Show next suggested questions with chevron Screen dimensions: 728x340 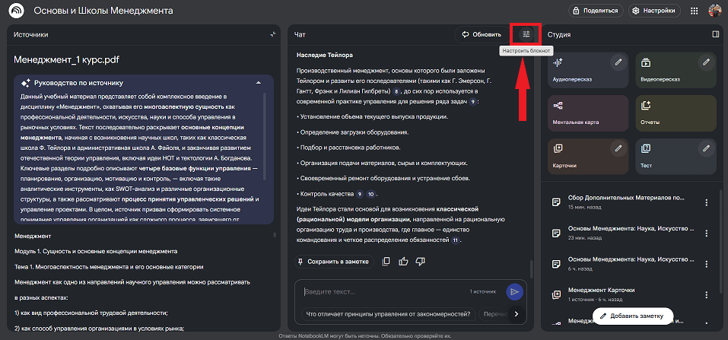(x=517, y=313)
